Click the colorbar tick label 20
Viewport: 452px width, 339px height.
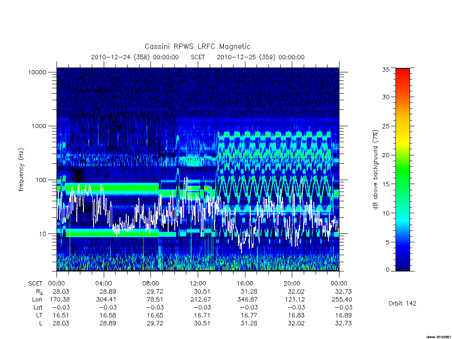(x=385, y=155)
